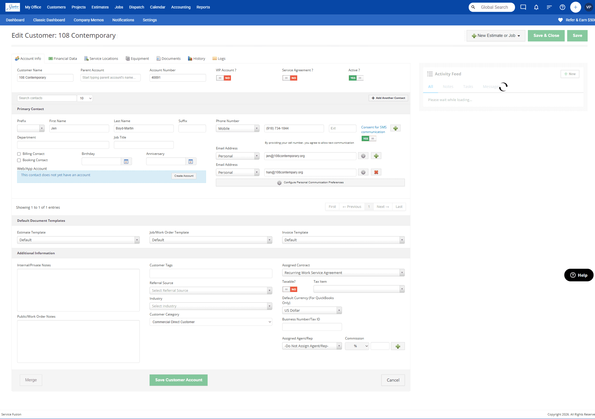Click the Activity Feed list icon
The image size is (595, 419).
point(430,74)
